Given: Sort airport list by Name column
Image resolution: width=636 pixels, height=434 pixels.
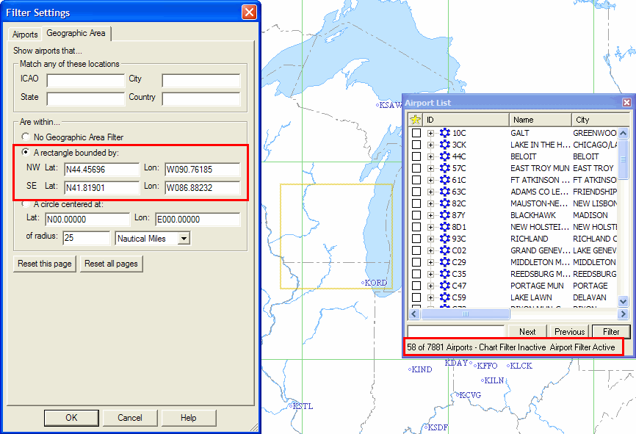Looking at the screenshot, I should pyautogui.click(x=541, y=120).
